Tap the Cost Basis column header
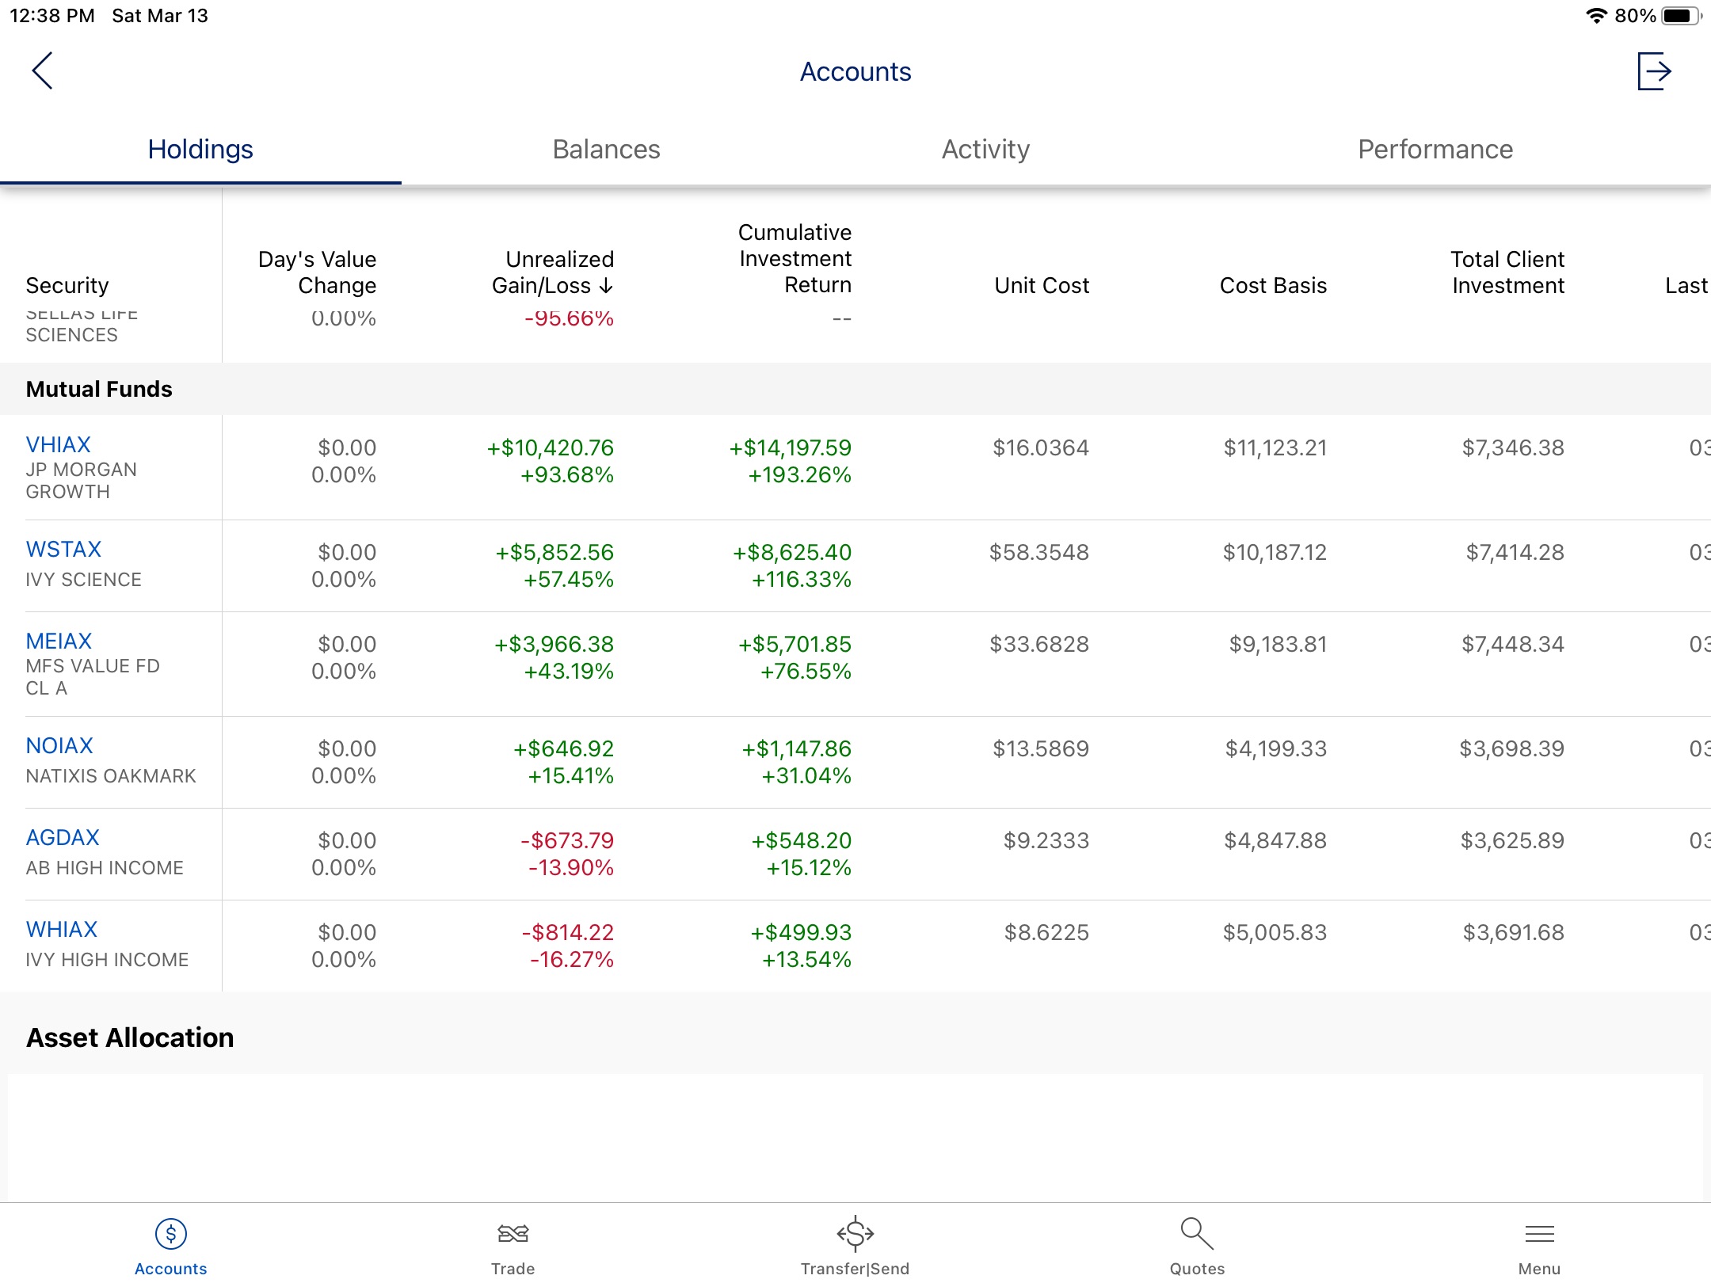This screenshot has height=1283, width=1711. 1273,285
